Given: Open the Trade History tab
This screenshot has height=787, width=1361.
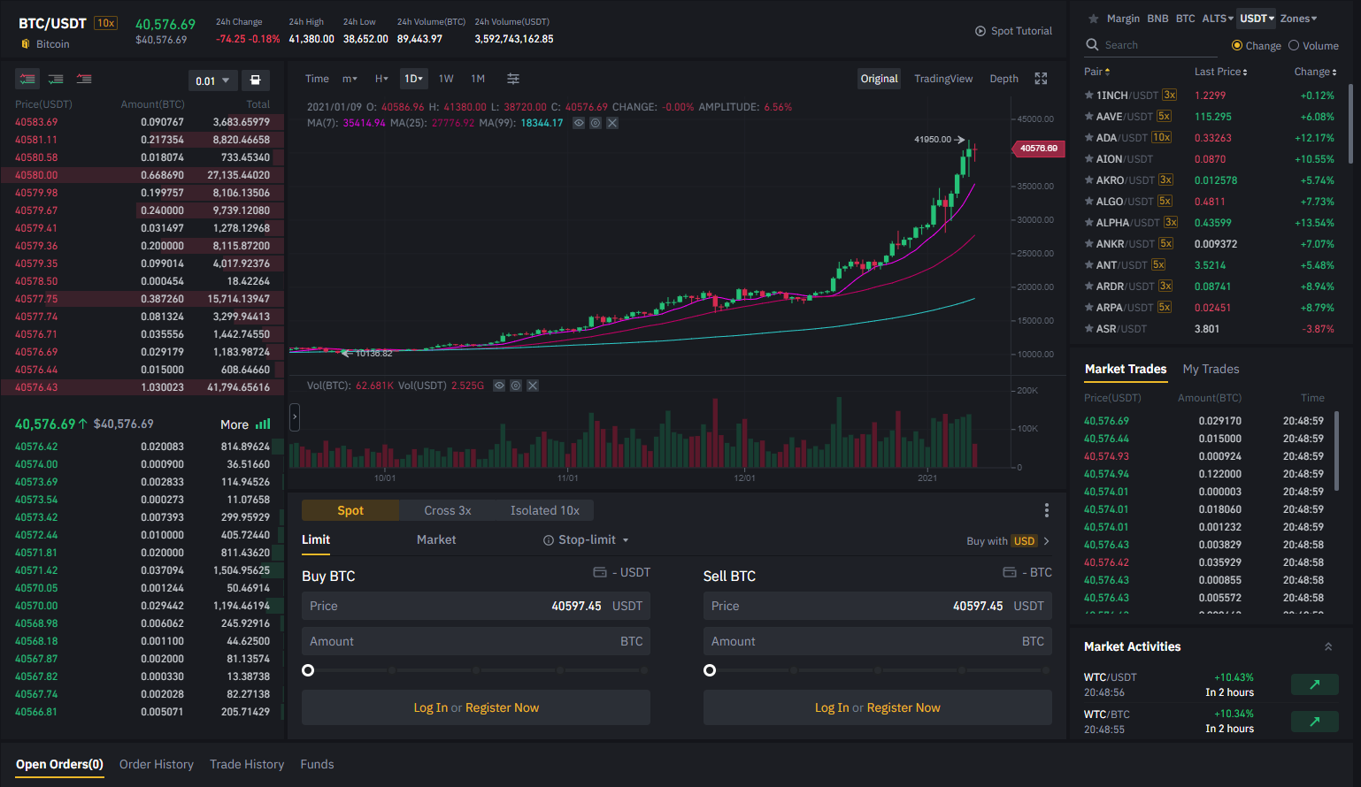Looking at the screenshot, I should click(x=247, y=765).
